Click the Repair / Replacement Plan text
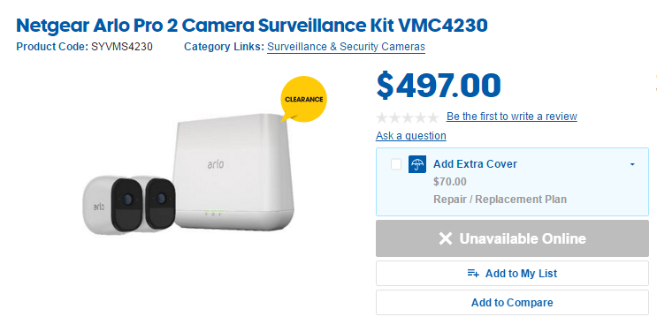657x332 pixels. pos(500,200)
